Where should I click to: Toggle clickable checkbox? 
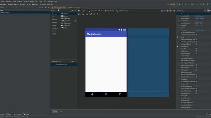point(196,49)
